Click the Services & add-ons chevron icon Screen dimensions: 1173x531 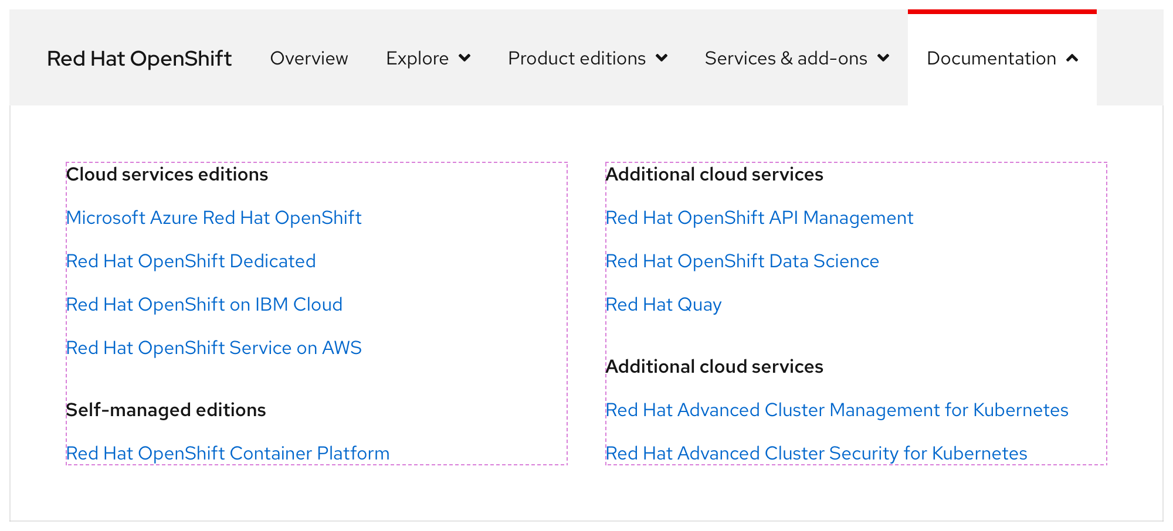883,58
